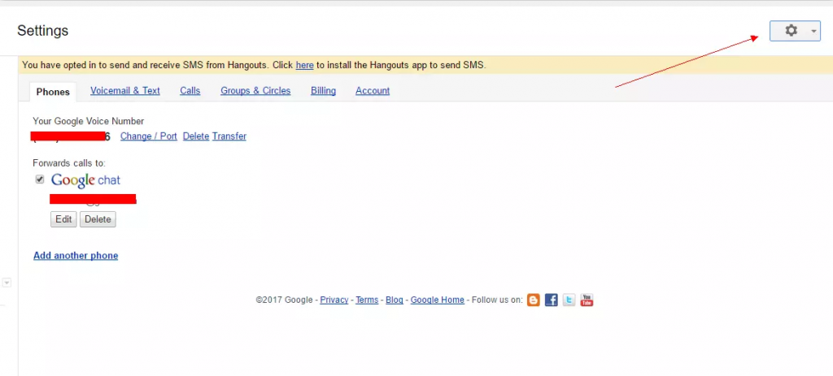The width and height of the screenshot is (833, 376).
Task: Click the Settings page heading
Action: (43, 31)
